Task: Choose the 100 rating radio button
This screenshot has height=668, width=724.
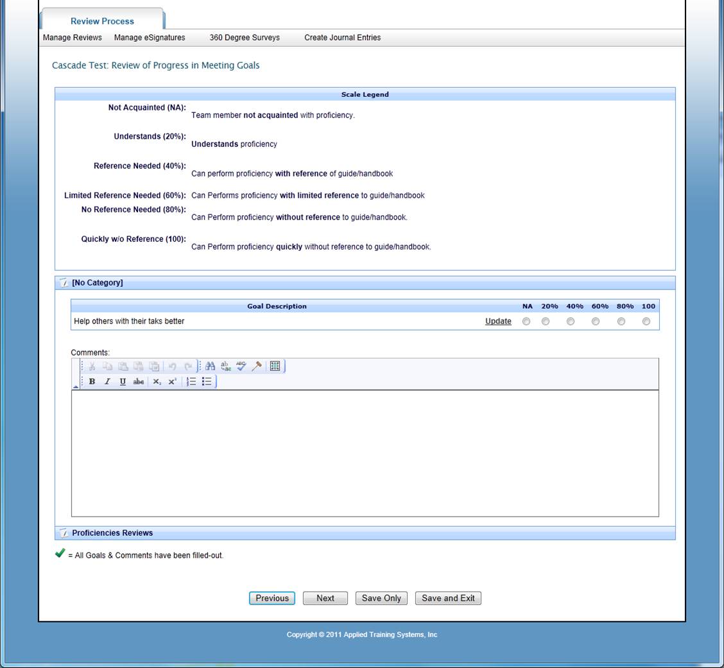Action: point(646,321)
